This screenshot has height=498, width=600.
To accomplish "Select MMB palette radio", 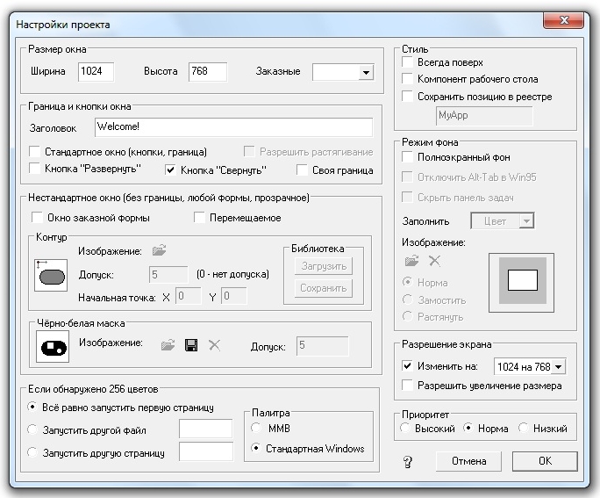I will click(255, 428).
